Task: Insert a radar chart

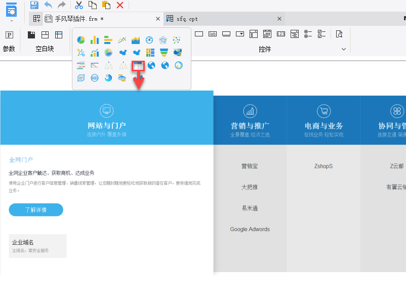Action: click(163, 40)
